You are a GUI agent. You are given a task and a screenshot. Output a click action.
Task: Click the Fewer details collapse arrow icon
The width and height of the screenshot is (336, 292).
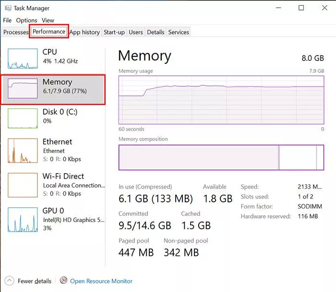point(9,280)
